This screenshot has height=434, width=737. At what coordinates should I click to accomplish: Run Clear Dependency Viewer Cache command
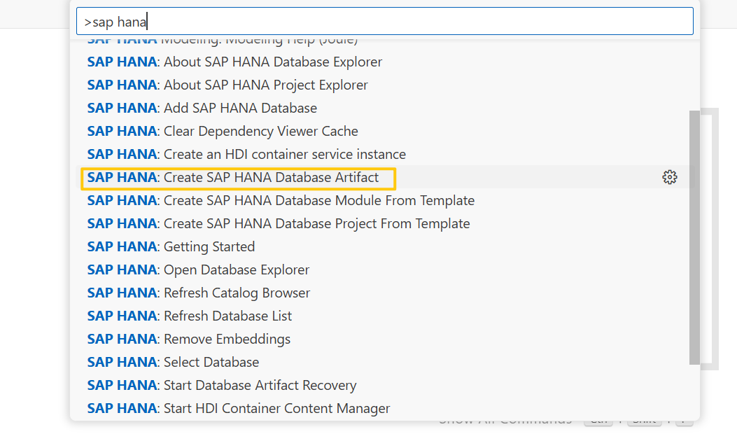(x=384, y=131)
